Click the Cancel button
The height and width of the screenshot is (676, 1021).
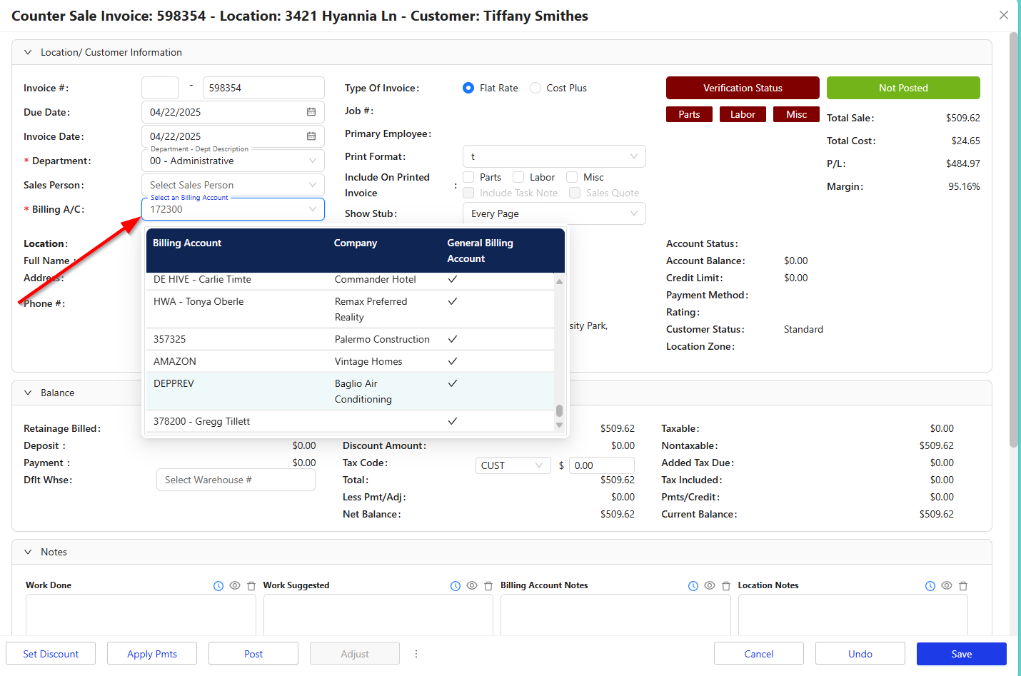(759, 654)
